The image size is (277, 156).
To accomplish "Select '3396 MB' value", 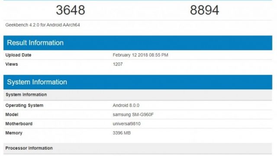I will (122, 133).
